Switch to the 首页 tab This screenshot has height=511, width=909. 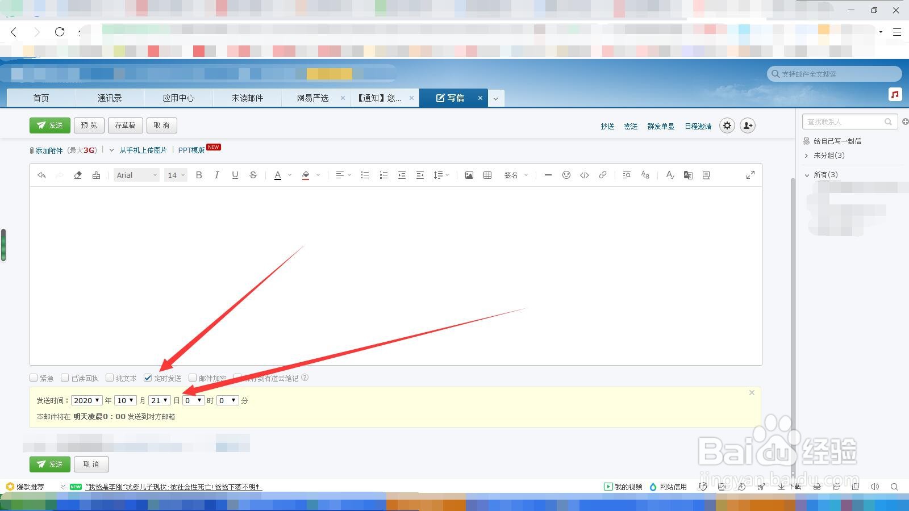(x=41, y=98)
